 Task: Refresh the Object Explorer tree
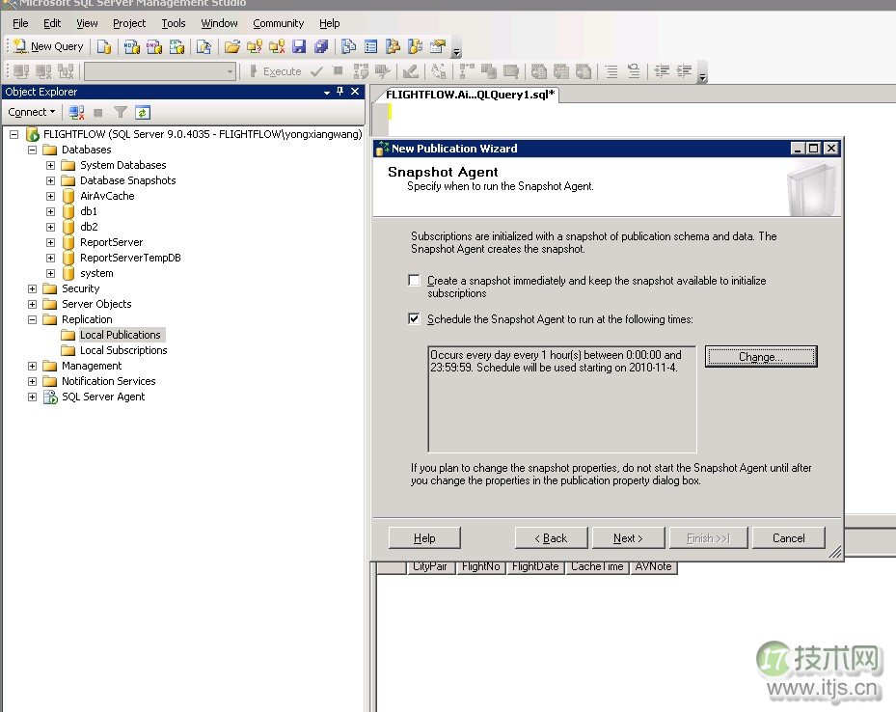pos(143,113)
